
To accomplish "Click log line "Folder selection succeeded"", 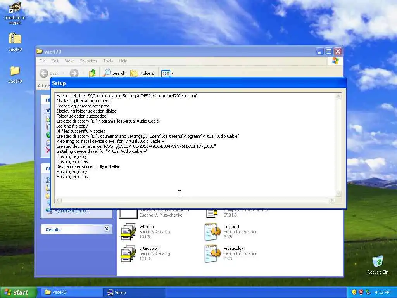I will click(81, 116).
